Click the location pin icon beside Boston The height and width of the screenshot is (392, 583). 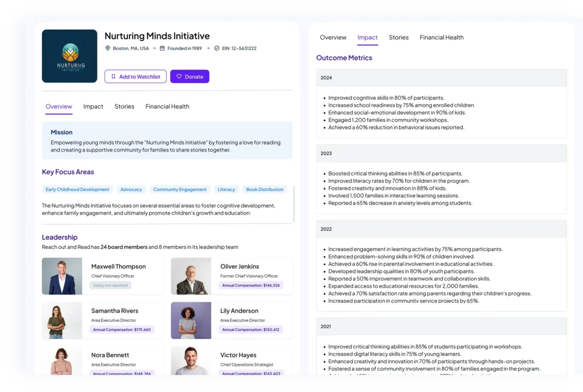(x=108, y=48)
